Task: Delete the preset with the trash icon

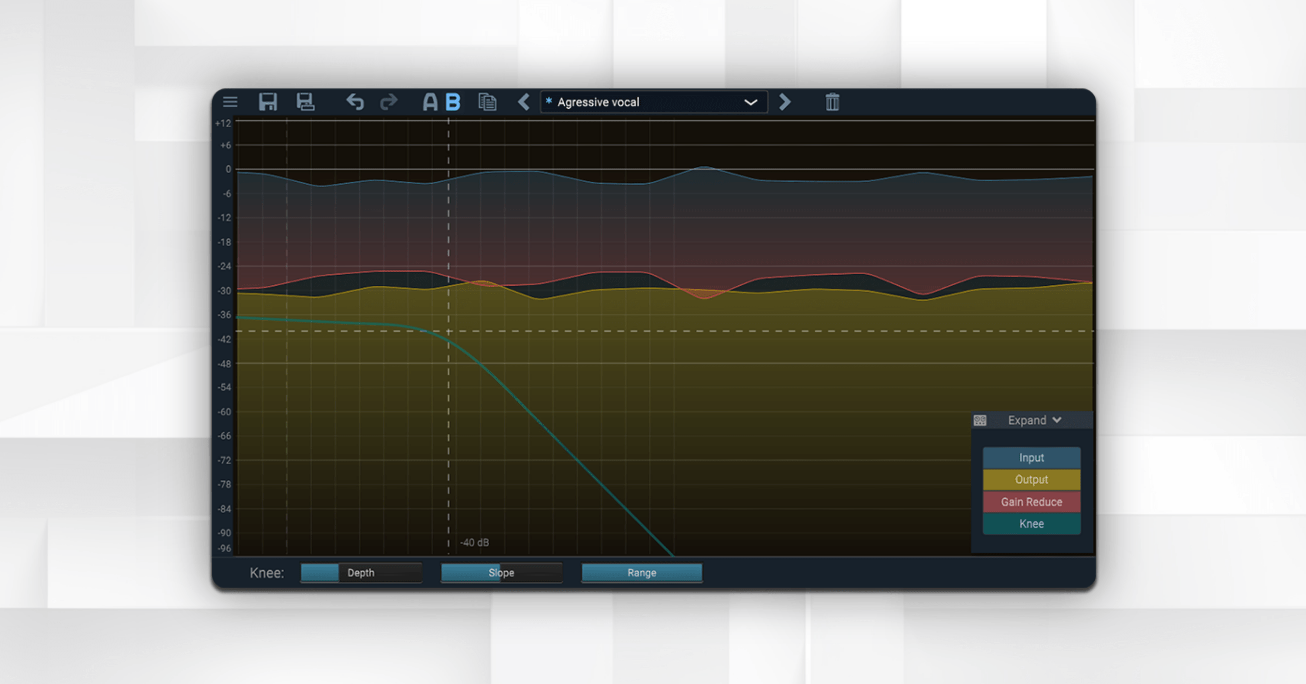Action: [x=832, y=102]
